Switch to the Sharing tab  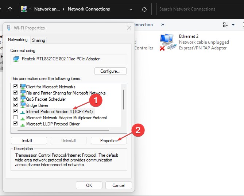(38, 40)
